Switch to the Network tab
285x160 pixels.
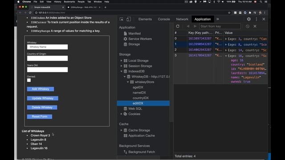[x=182, y=19]
